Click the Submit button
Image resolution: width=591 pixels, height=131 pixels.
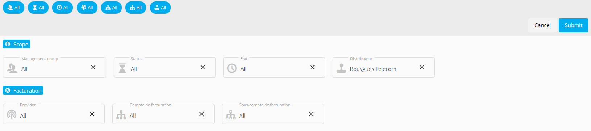(x=573, y=25)
